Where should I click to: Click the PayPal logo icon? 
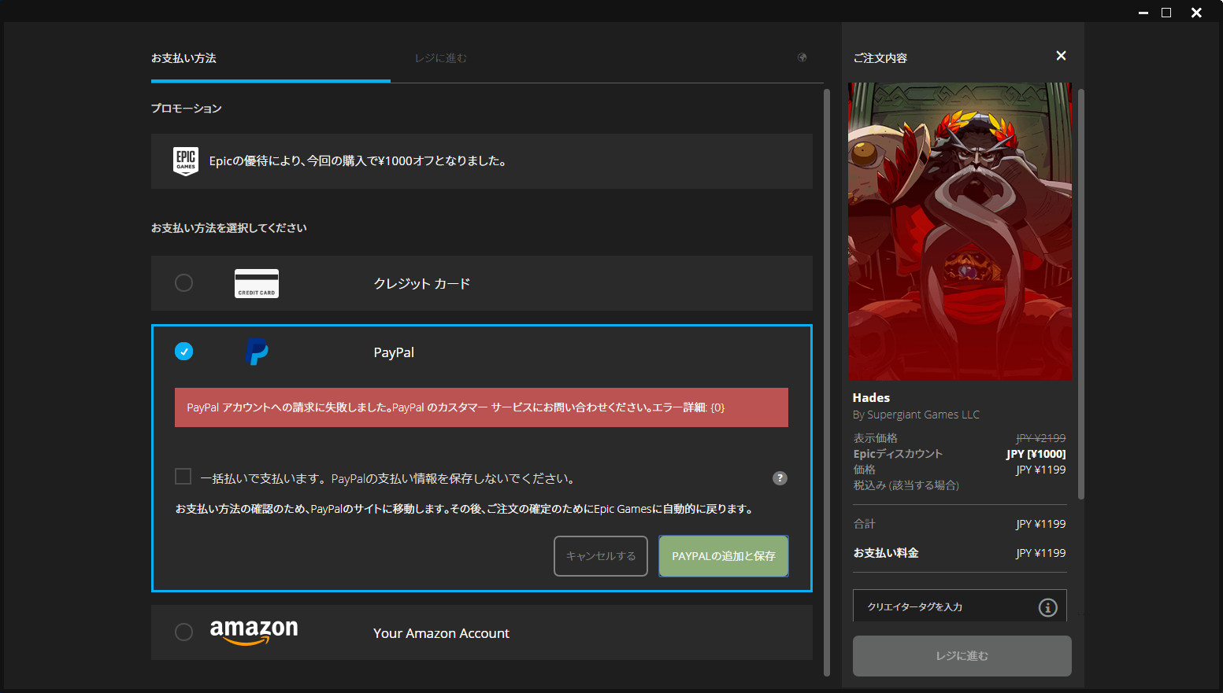click(x=257, y=352)
